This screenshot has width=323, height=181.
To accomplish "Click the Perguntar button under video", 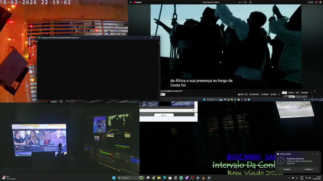I will (x=265, y=94).
